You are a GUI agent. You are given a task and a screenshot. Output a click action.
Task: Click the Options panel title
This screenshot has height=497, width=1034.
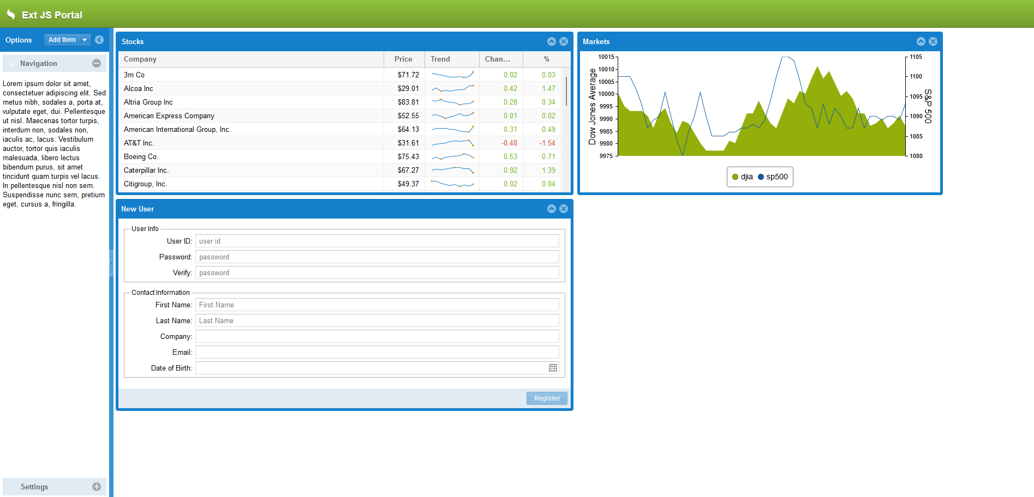click(x=19, y=40)
